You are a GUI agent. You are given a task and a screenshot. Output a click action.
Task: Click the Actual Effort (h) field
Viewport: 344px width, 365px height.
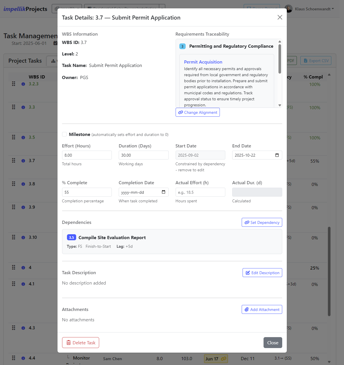point(200,192)
